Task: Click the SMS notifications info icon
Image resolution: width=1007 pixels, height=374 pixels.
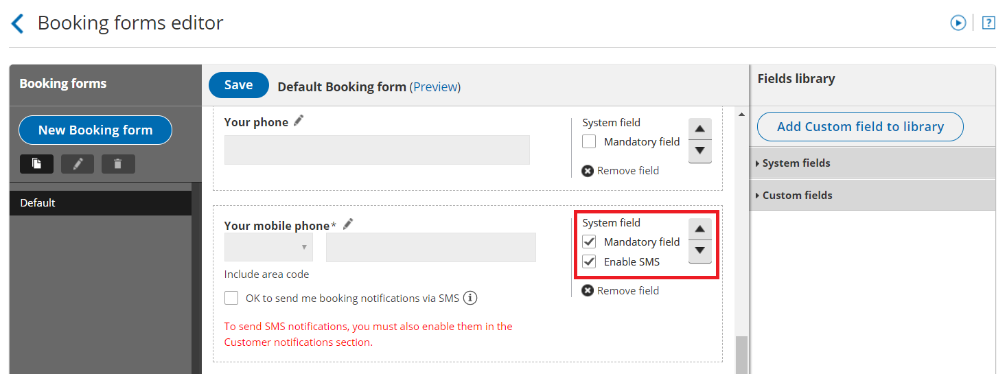Action: 470,298
